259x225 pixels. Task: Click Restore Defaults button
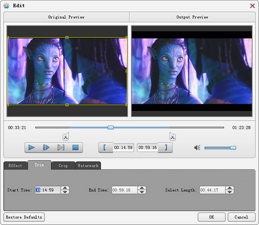tap(24, 217)
